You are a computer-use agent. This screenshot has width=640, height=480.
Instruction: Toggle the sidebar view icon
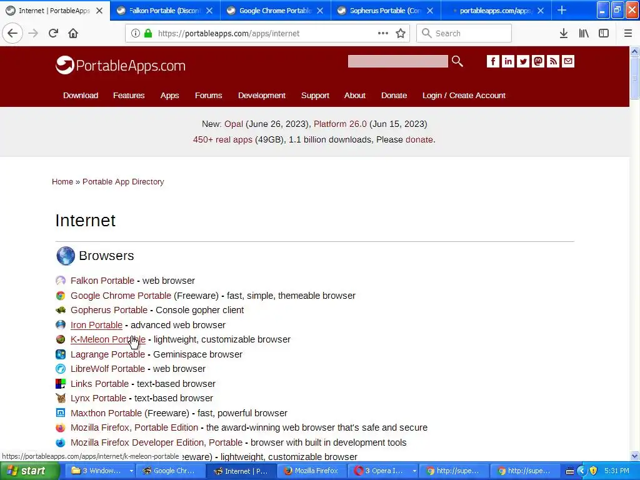tap(604, 33)
